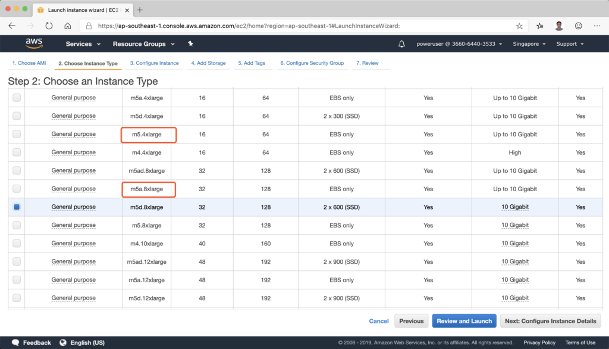Open English (US) language selector
This screenshot has height=349, width=609.
point(87,343)
